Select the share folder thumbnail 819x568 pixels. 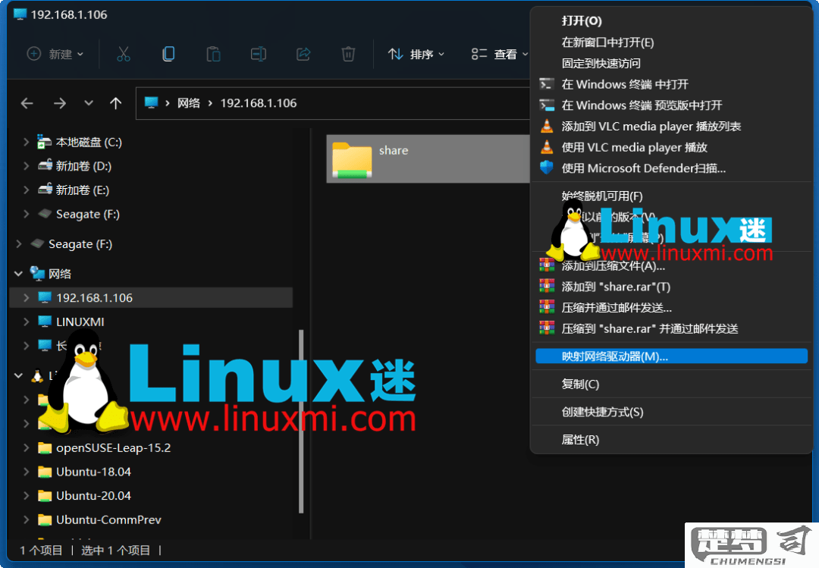click(352, 159)
